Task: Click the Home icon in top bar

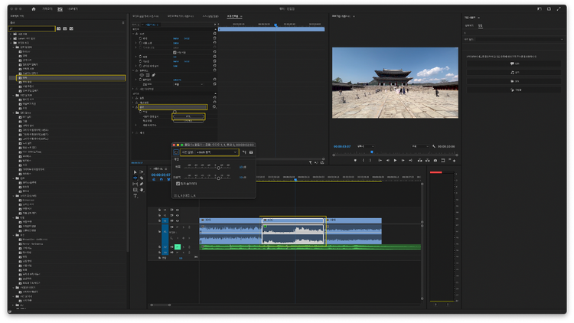Action: [34, 8]
